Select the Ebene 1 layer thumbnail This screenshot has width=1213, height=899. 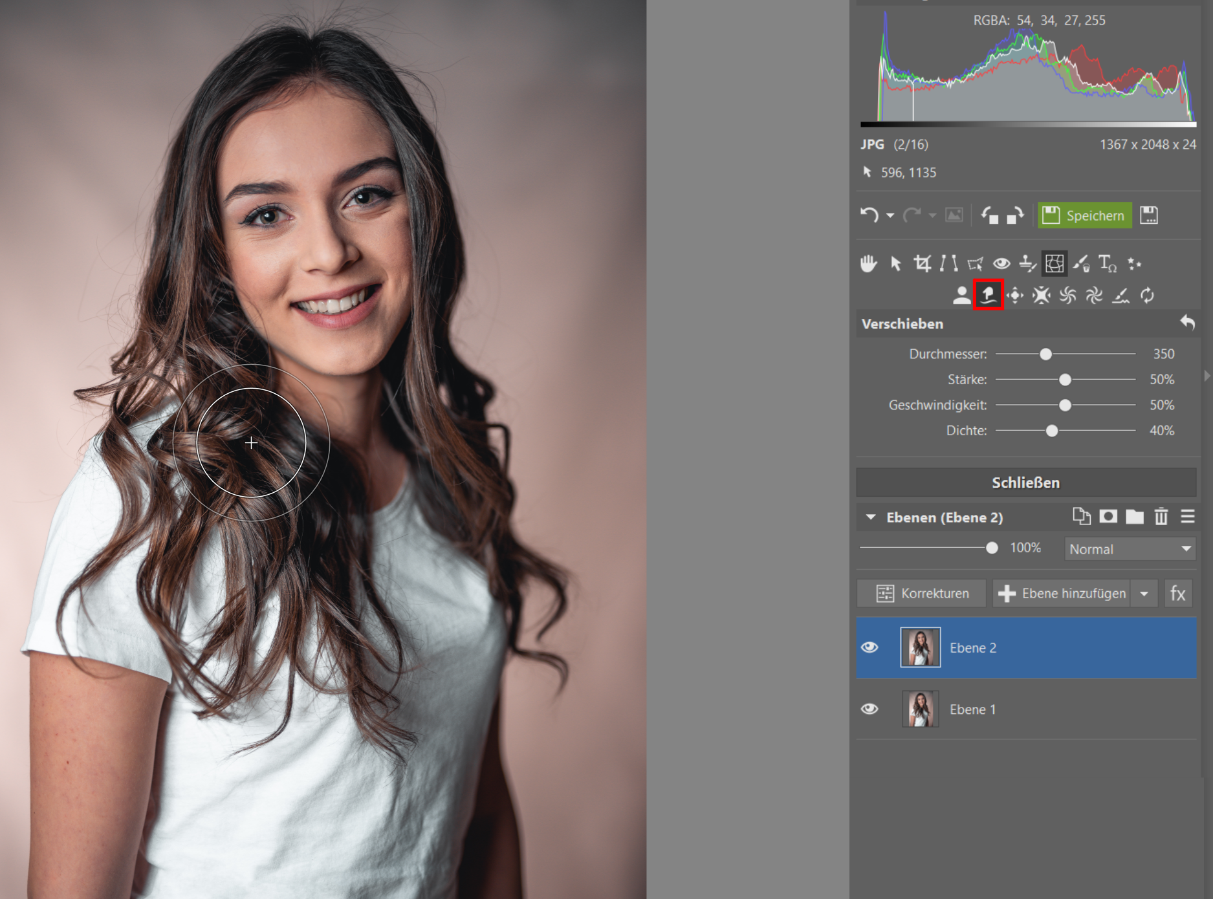[x=920, y=709]
